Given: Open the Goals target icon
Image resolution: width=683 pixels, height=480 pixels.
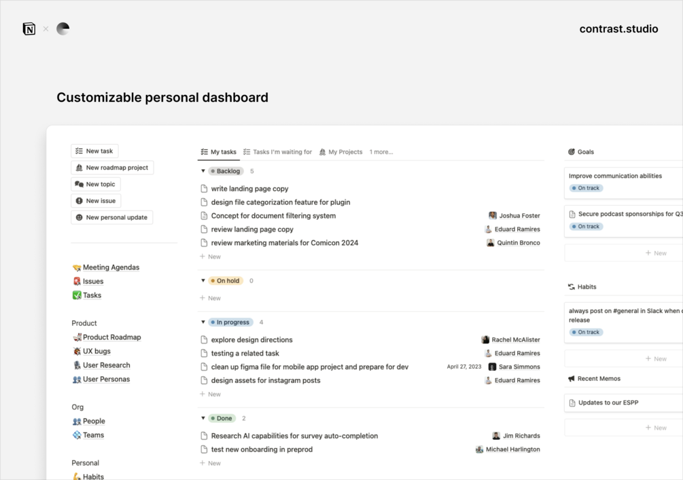Looking at the screenshot, I should pos(572,152).
